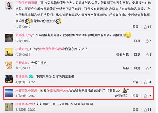Like the comment by 王傻子呼而嘿咻

pos(145,27)
